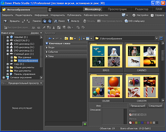Collapse Съемный диск (J:) tree node
The width and height of the screenshot is (166, 132).
pyautogui.click(x=8, y=54)
